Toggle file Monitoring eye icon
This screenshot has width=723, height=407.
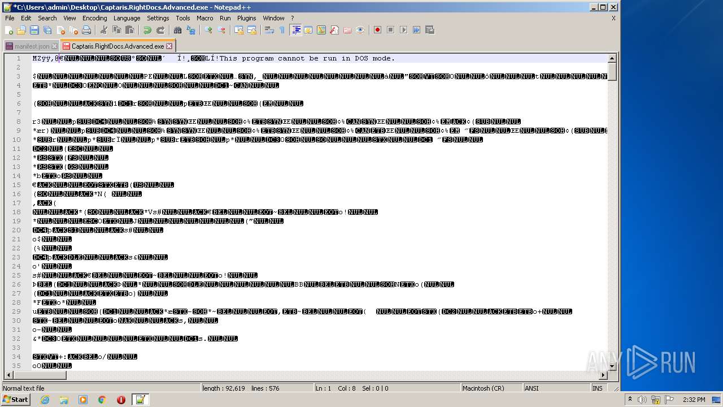click(x=360, y=30)
